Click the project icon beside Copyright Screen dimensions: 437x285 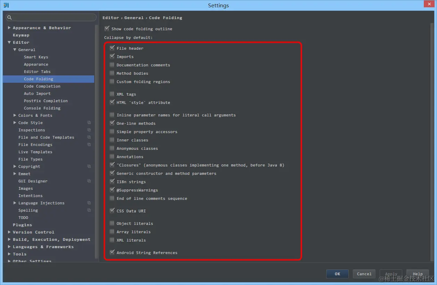point(89,166)
